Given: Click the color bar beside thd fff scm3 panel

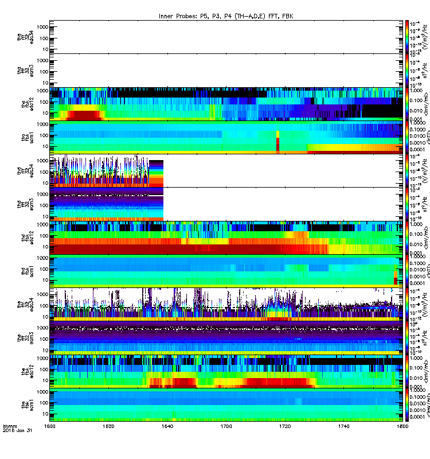Looking at the screenshot, I should (x=407, y=204).
